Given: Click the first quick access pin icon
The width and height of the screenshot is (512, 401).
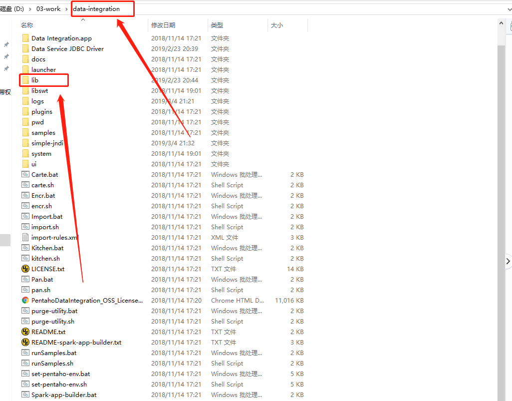Looking at the screenshot, I should point(6,44).
